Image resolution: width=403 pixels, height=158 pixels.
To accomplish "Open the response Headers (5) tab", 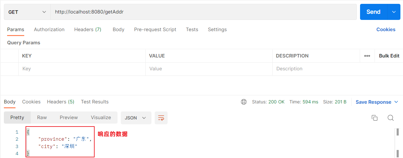I will [x=60, y=102].
